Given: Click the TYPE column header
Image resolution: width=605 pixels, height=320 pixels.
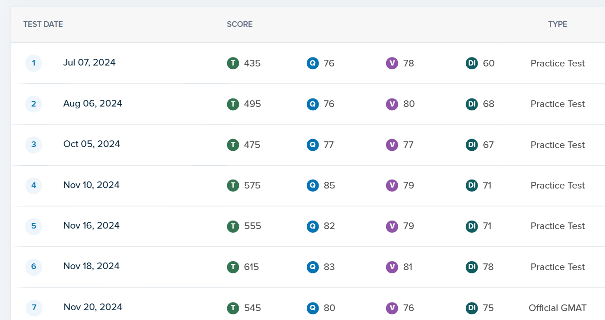Looking at the screenshot, I should click(x=557, y=25).
